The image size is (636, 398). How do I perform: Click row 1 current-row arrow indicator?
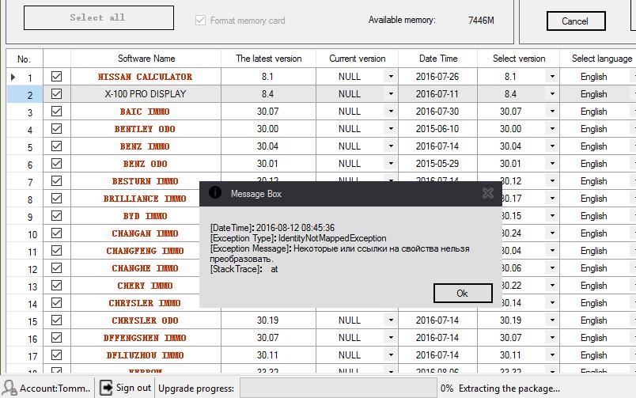[13, 77]
